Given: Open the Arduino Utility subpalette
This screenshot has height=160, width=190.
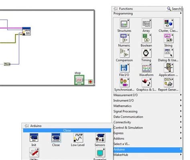Looking at the screenshot, I should coord(34,152).
